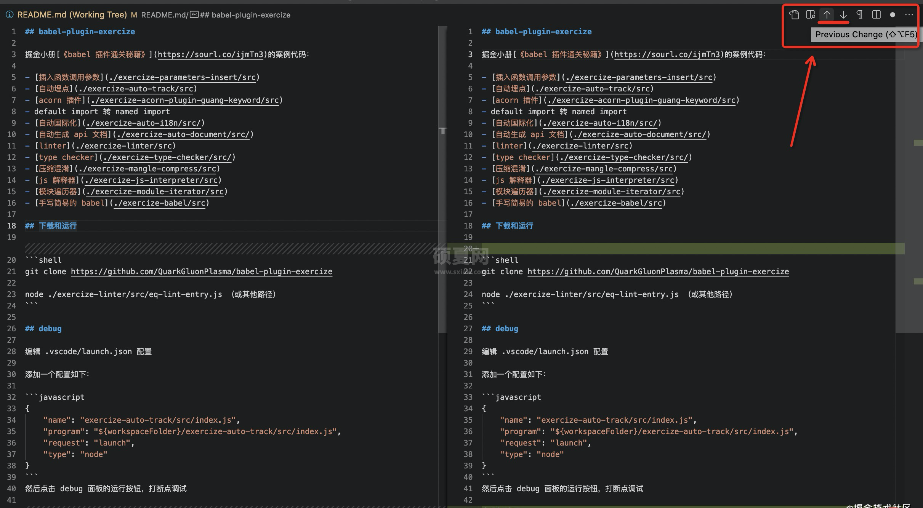
Task: Click the sourl.co link in right pane
Action: tap(667, 54)
